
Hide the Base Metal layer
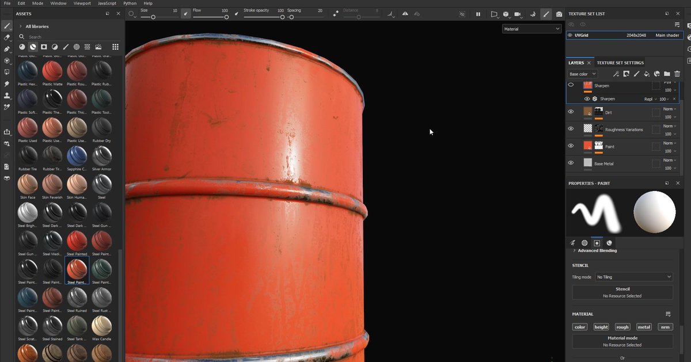(571, 163)
